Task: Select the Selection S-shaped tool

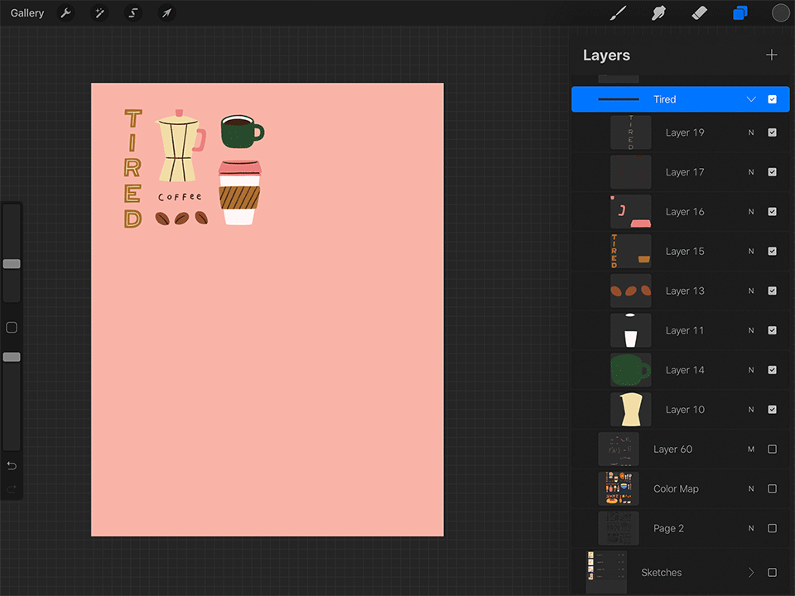Action: (132, 13)
